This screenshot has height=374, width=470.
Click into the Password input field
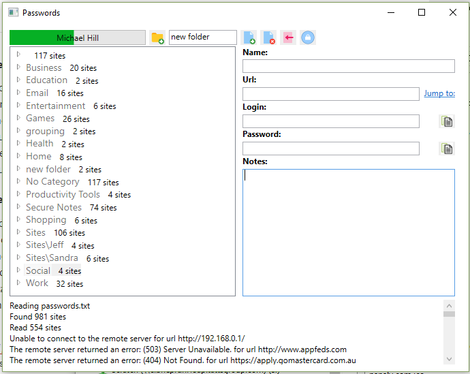click(x=331, y=149)
